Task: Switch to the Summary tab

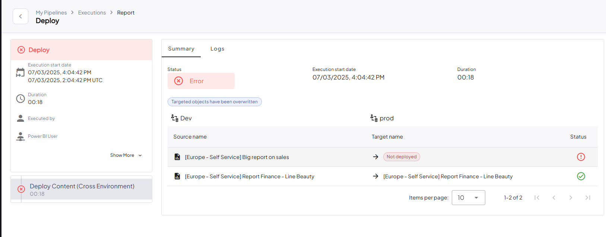Action: point(181,49)
